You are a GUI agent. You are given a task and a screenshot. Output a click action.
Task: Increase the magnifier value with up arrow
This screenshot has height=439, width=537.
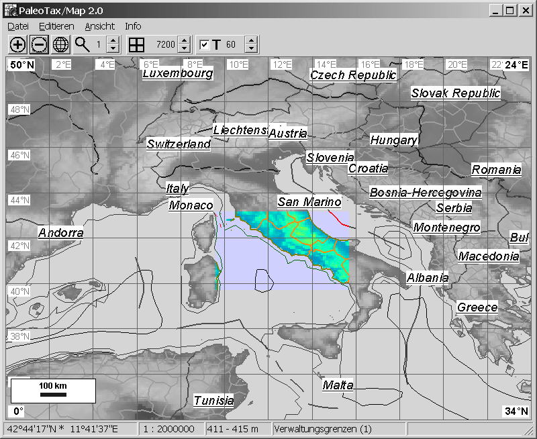(x=113, y=41)
